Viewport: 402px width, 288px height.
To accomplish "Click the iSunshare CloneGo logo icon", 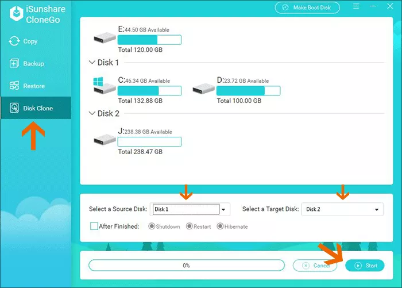I will [17, 13].
